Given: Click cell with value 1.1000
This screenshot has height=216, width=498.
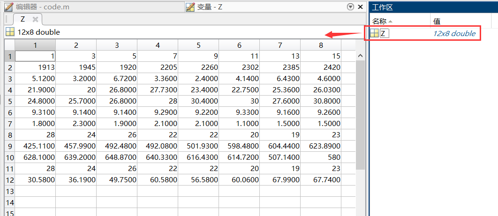Looking at the screenshot, I should [x=239, y=124].
